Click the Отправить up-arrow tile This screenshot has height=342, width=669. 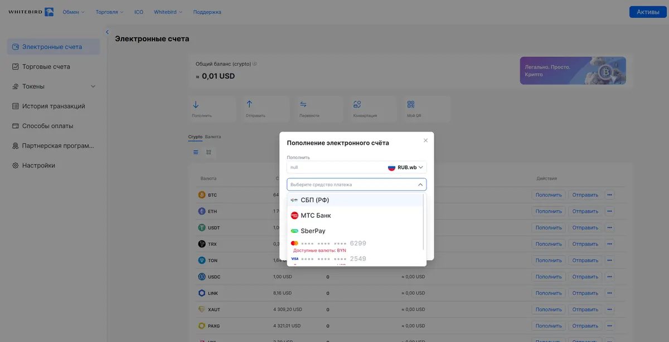265,109
